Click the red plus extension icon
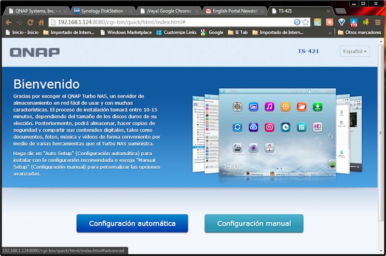The image size is (386, 256). (x=330, y=22)
